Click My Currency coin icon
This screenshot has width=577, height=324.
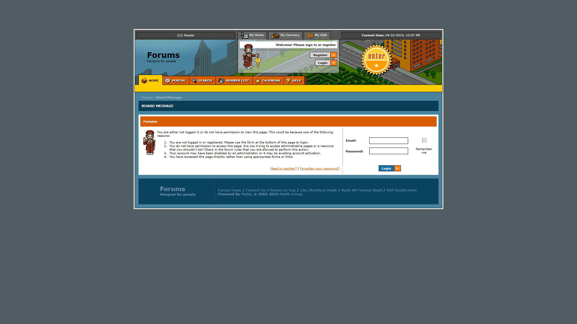[274, 35]
